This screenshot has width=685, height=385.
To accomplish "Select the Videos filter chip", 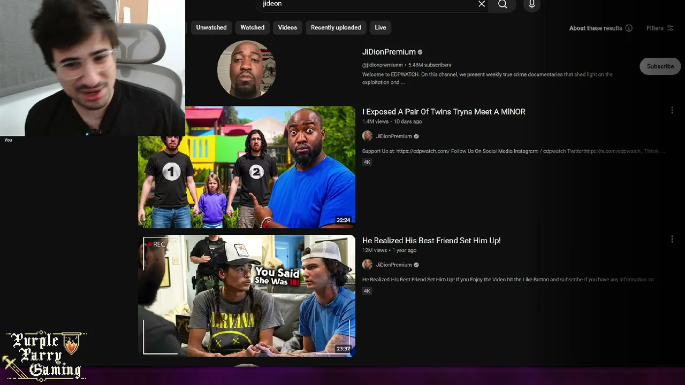I will (287, 28).
